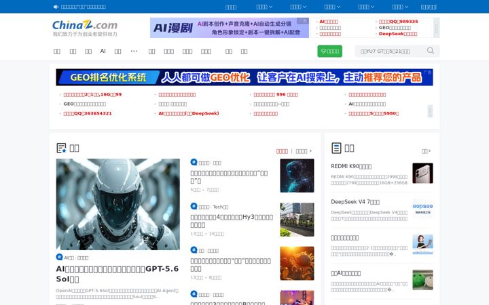Click the login/register link with slash

click(429, 7)
